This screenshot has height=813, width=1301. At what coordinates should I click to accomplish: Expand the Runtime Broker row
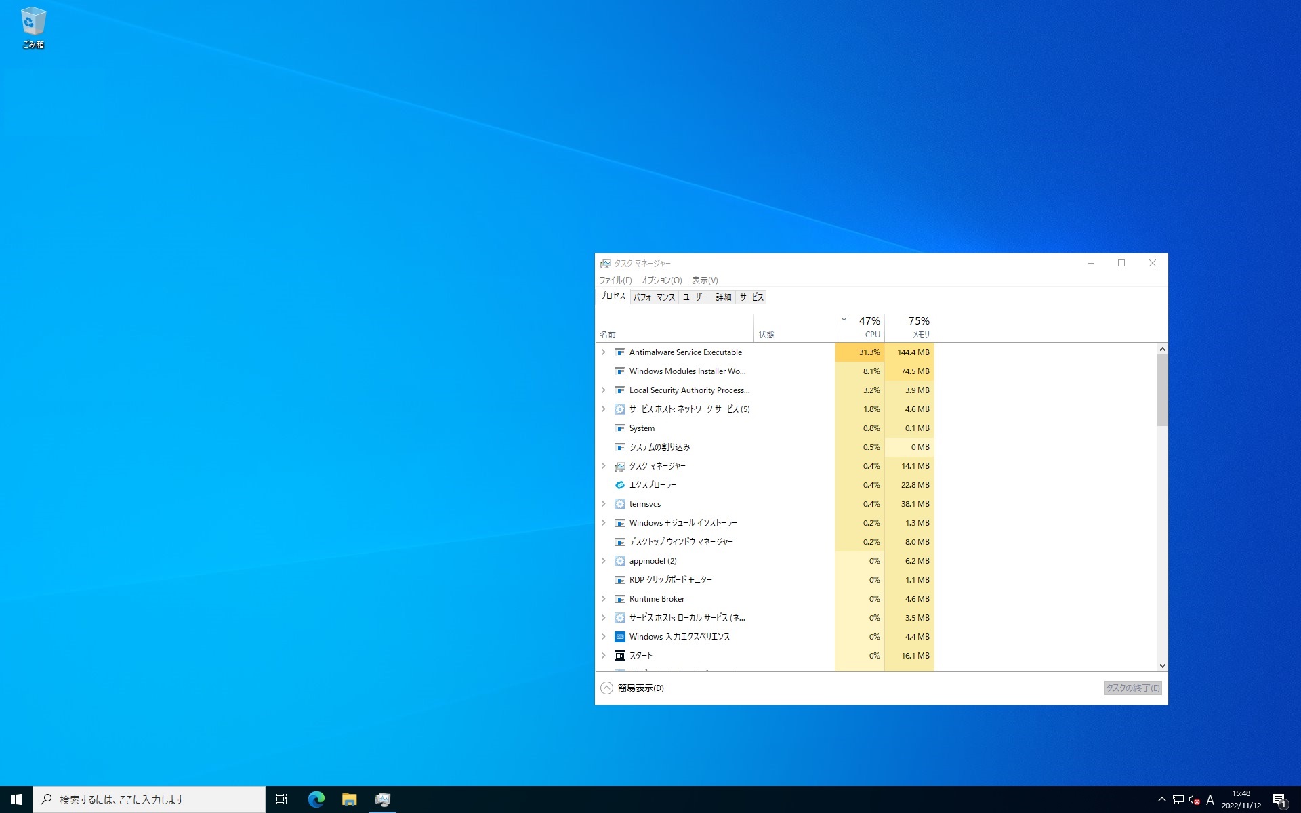tap(603, 599)
